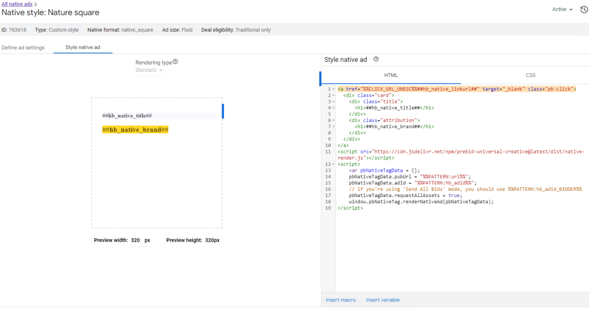The width and height of the screenshot is (589, 309).
Task: Collapse the attribution div on line 6
Action: point(333,120)
